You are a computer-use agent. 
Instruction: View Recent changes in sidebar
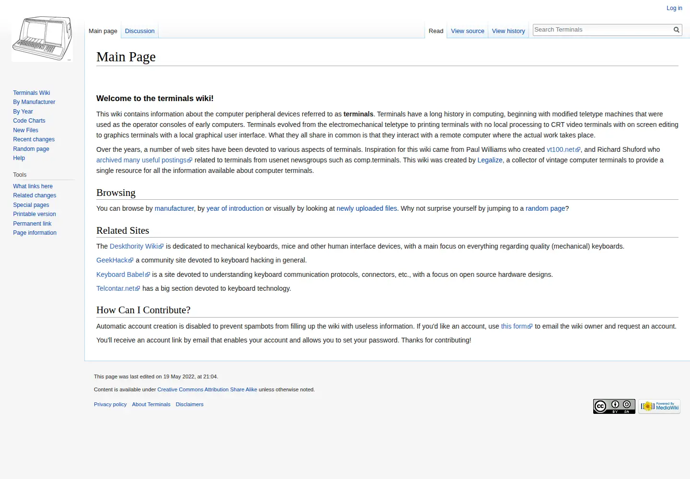click(x=34, y=139)
